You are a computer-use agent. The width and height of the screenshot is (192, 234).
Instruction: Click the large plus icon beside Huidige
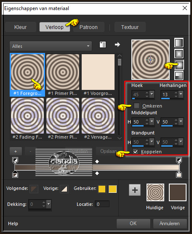pyautogui.click(x=135, y=190)
